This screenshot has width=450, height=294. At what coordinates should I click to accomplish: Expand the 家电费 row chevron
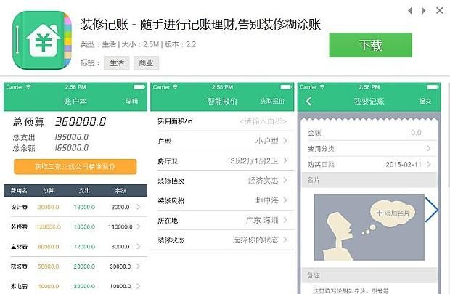point(139,286)
